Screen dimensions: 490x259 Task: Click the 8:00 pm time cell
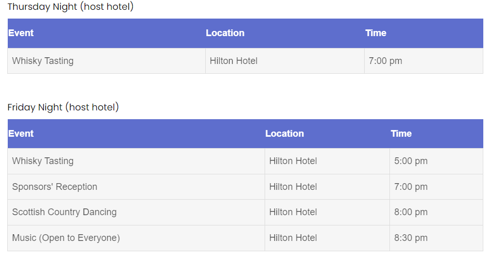click(x=411, y=212)
